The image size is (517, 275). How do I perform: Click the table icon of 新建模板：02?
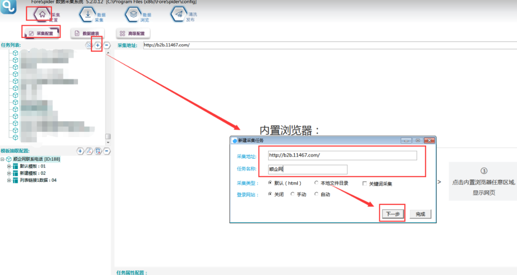click(x=15, y=173)
